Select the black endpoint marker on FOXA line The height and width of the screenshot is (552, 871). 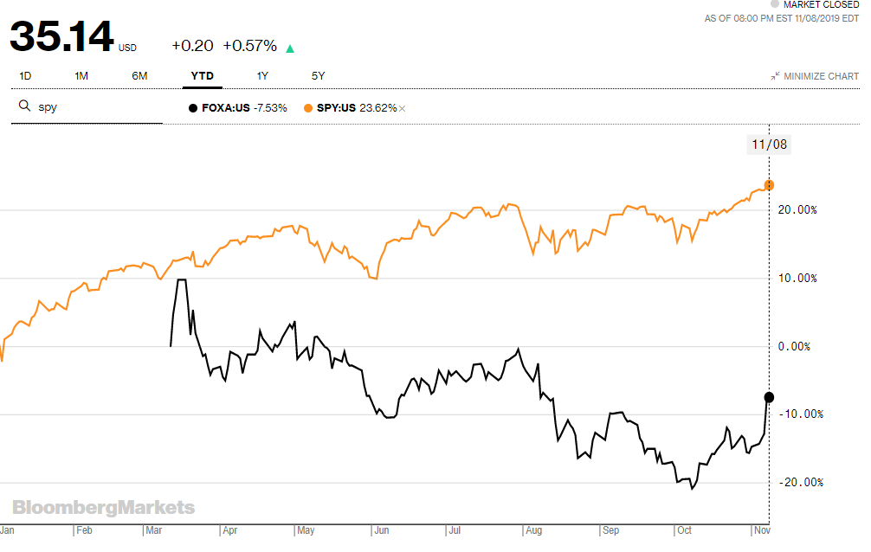tap(768, 397)
